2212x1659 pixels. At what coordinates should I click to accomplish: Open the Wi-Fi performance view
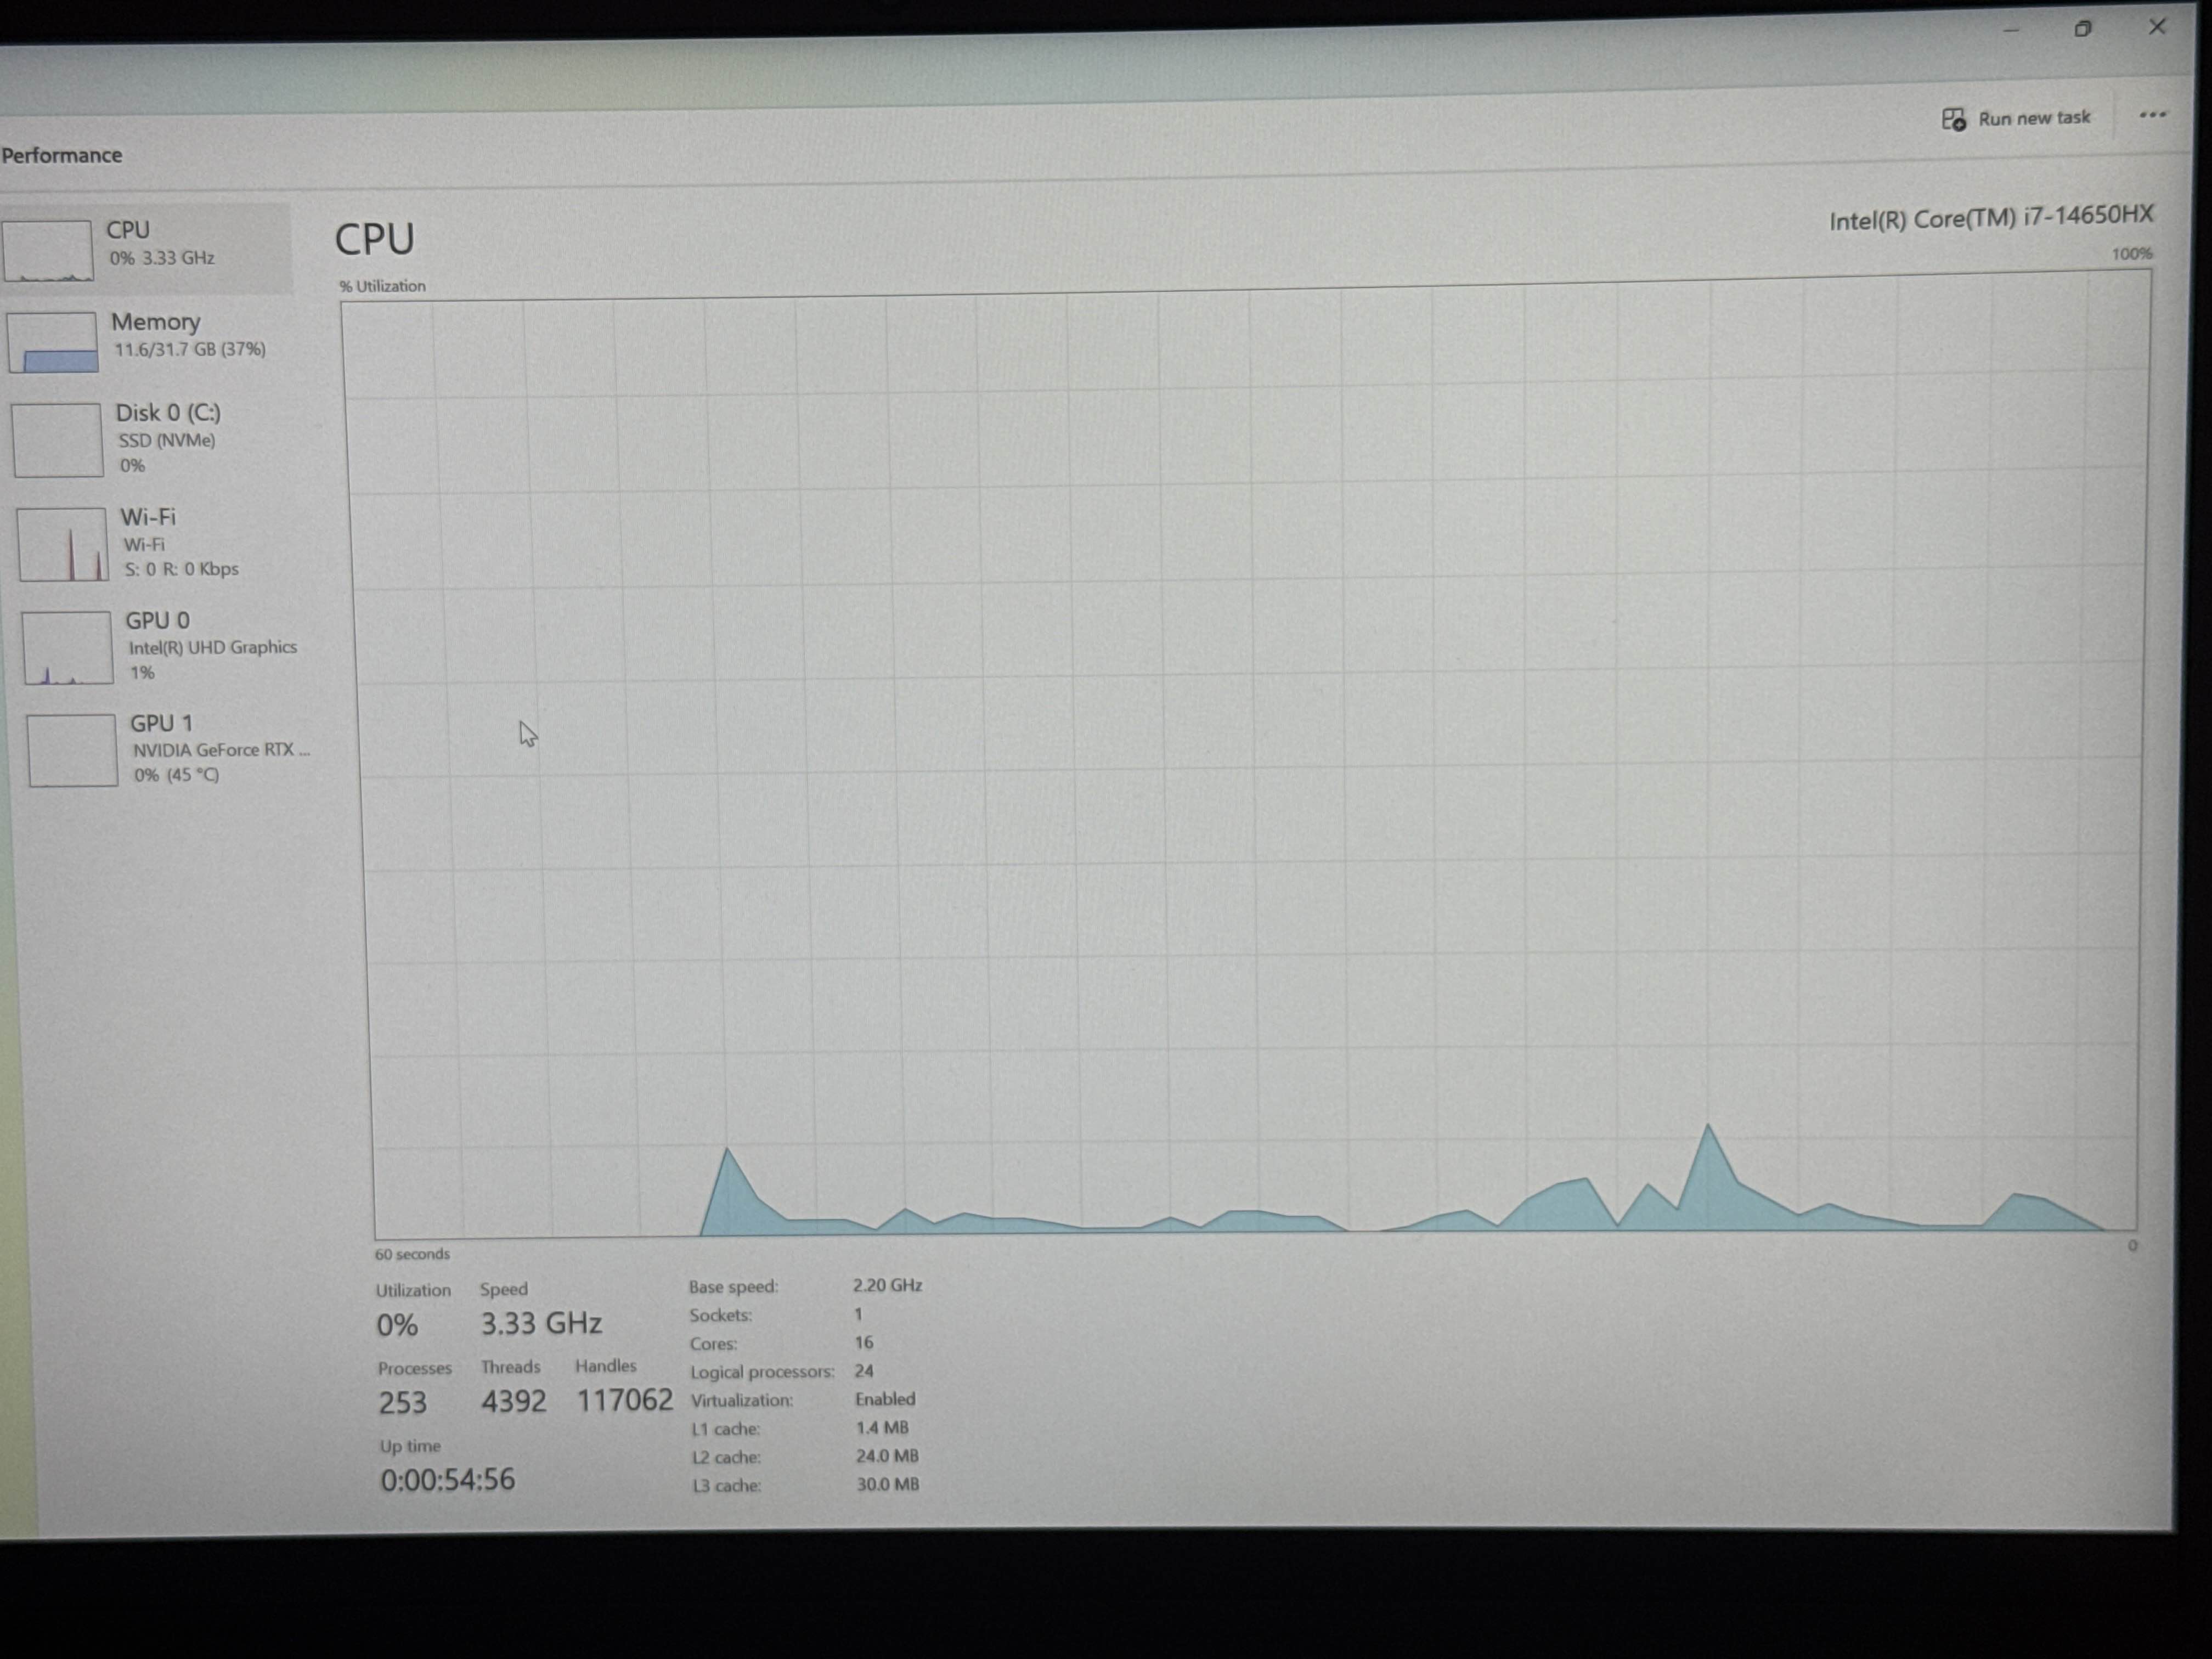[x=148, y=517]
